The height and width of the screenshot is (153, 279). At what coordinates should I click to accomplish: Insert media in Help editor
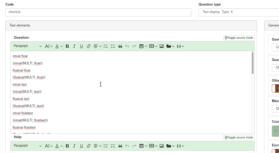(x=153, y=146)
